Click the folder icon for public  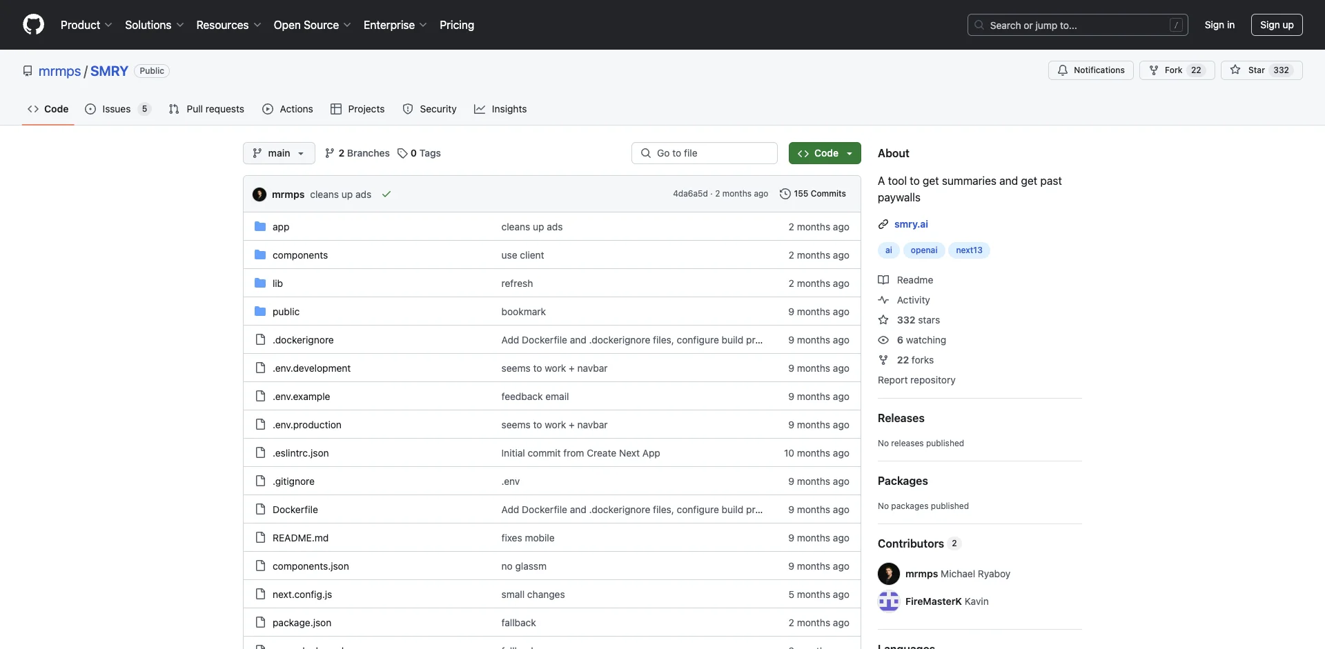(x=260, y=312)
